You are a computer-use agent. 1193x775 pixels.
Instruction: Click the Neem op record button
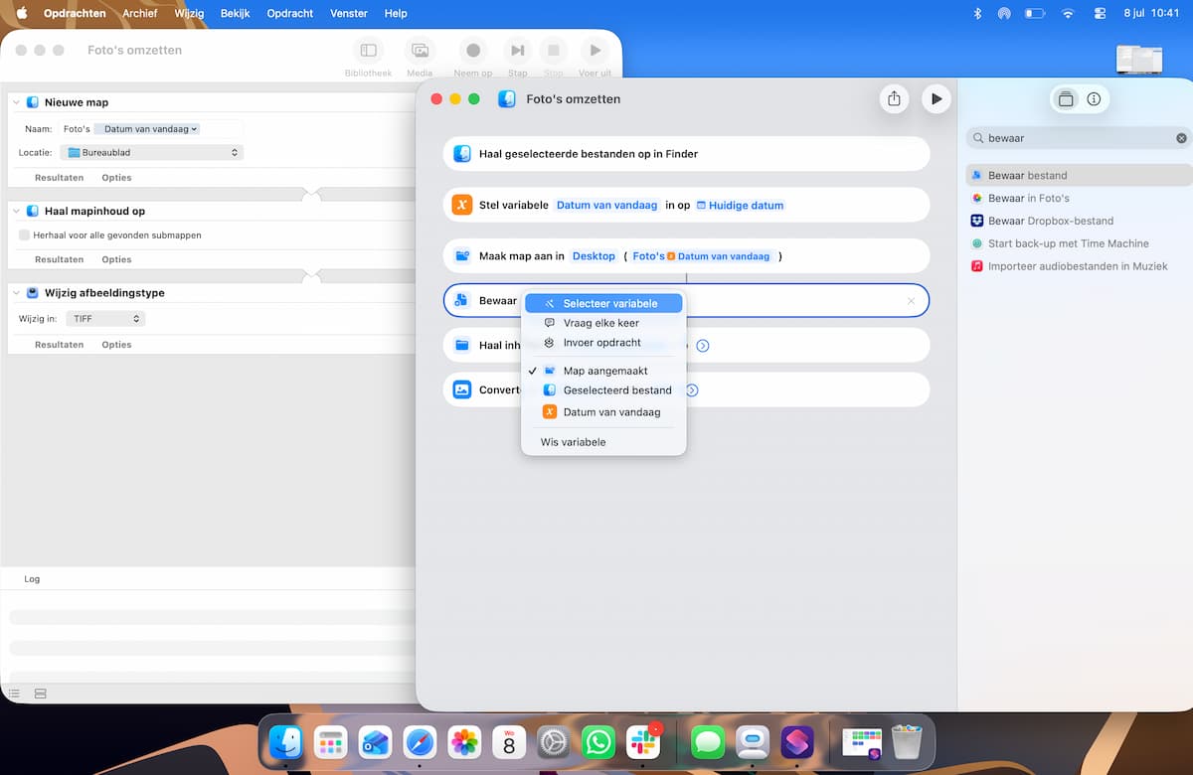(473, 58)
